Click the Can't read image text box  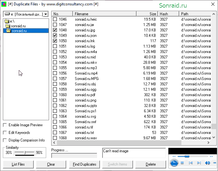click(134, 153)
